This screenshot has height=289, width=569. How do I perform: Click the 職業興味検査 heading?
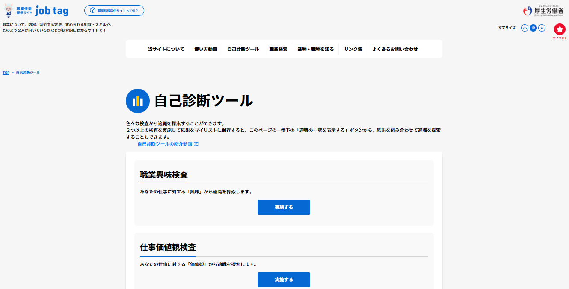coord(164,175)
